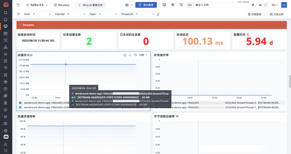Screen dimensions: 291x154
Task: Export data from the 块缓存大小 chart
Action: tap(130, 55)
